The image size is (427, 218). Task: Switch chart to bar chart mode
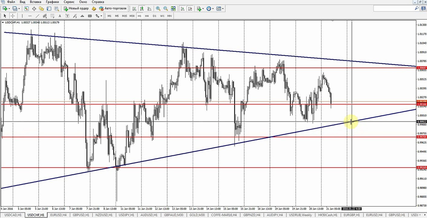click(134, 8)
